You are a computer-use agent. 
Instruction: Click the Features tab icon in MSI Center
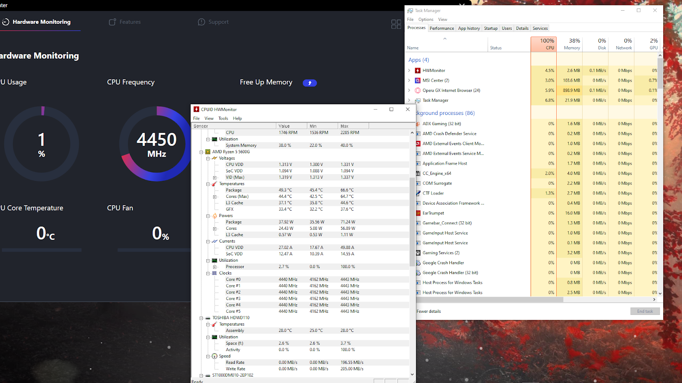[x=113, y=22]
